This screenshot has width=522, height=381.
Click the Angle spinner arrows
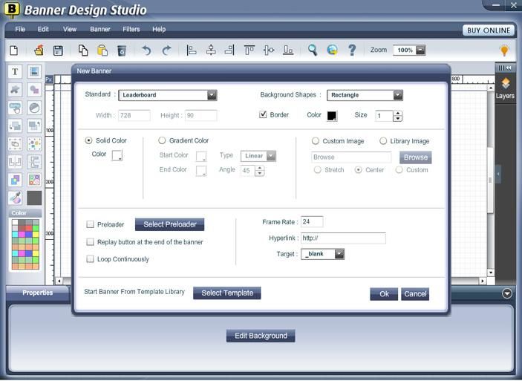pos(260,171)
